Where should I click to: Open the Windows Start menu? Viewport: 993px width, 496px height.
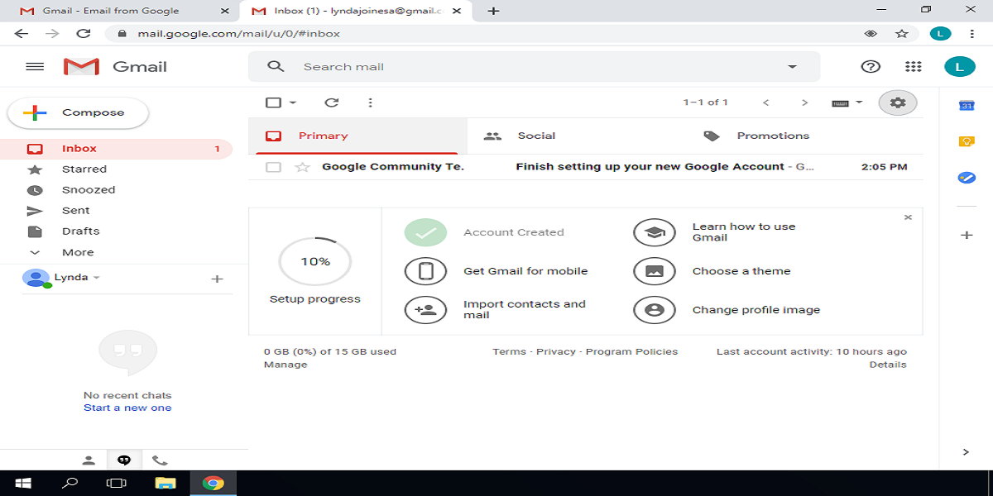tap(23, 483)
